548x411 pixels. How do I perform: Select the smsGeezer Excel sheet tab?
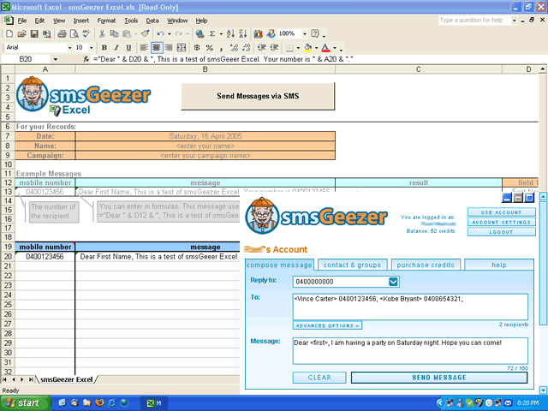(67, 379)
